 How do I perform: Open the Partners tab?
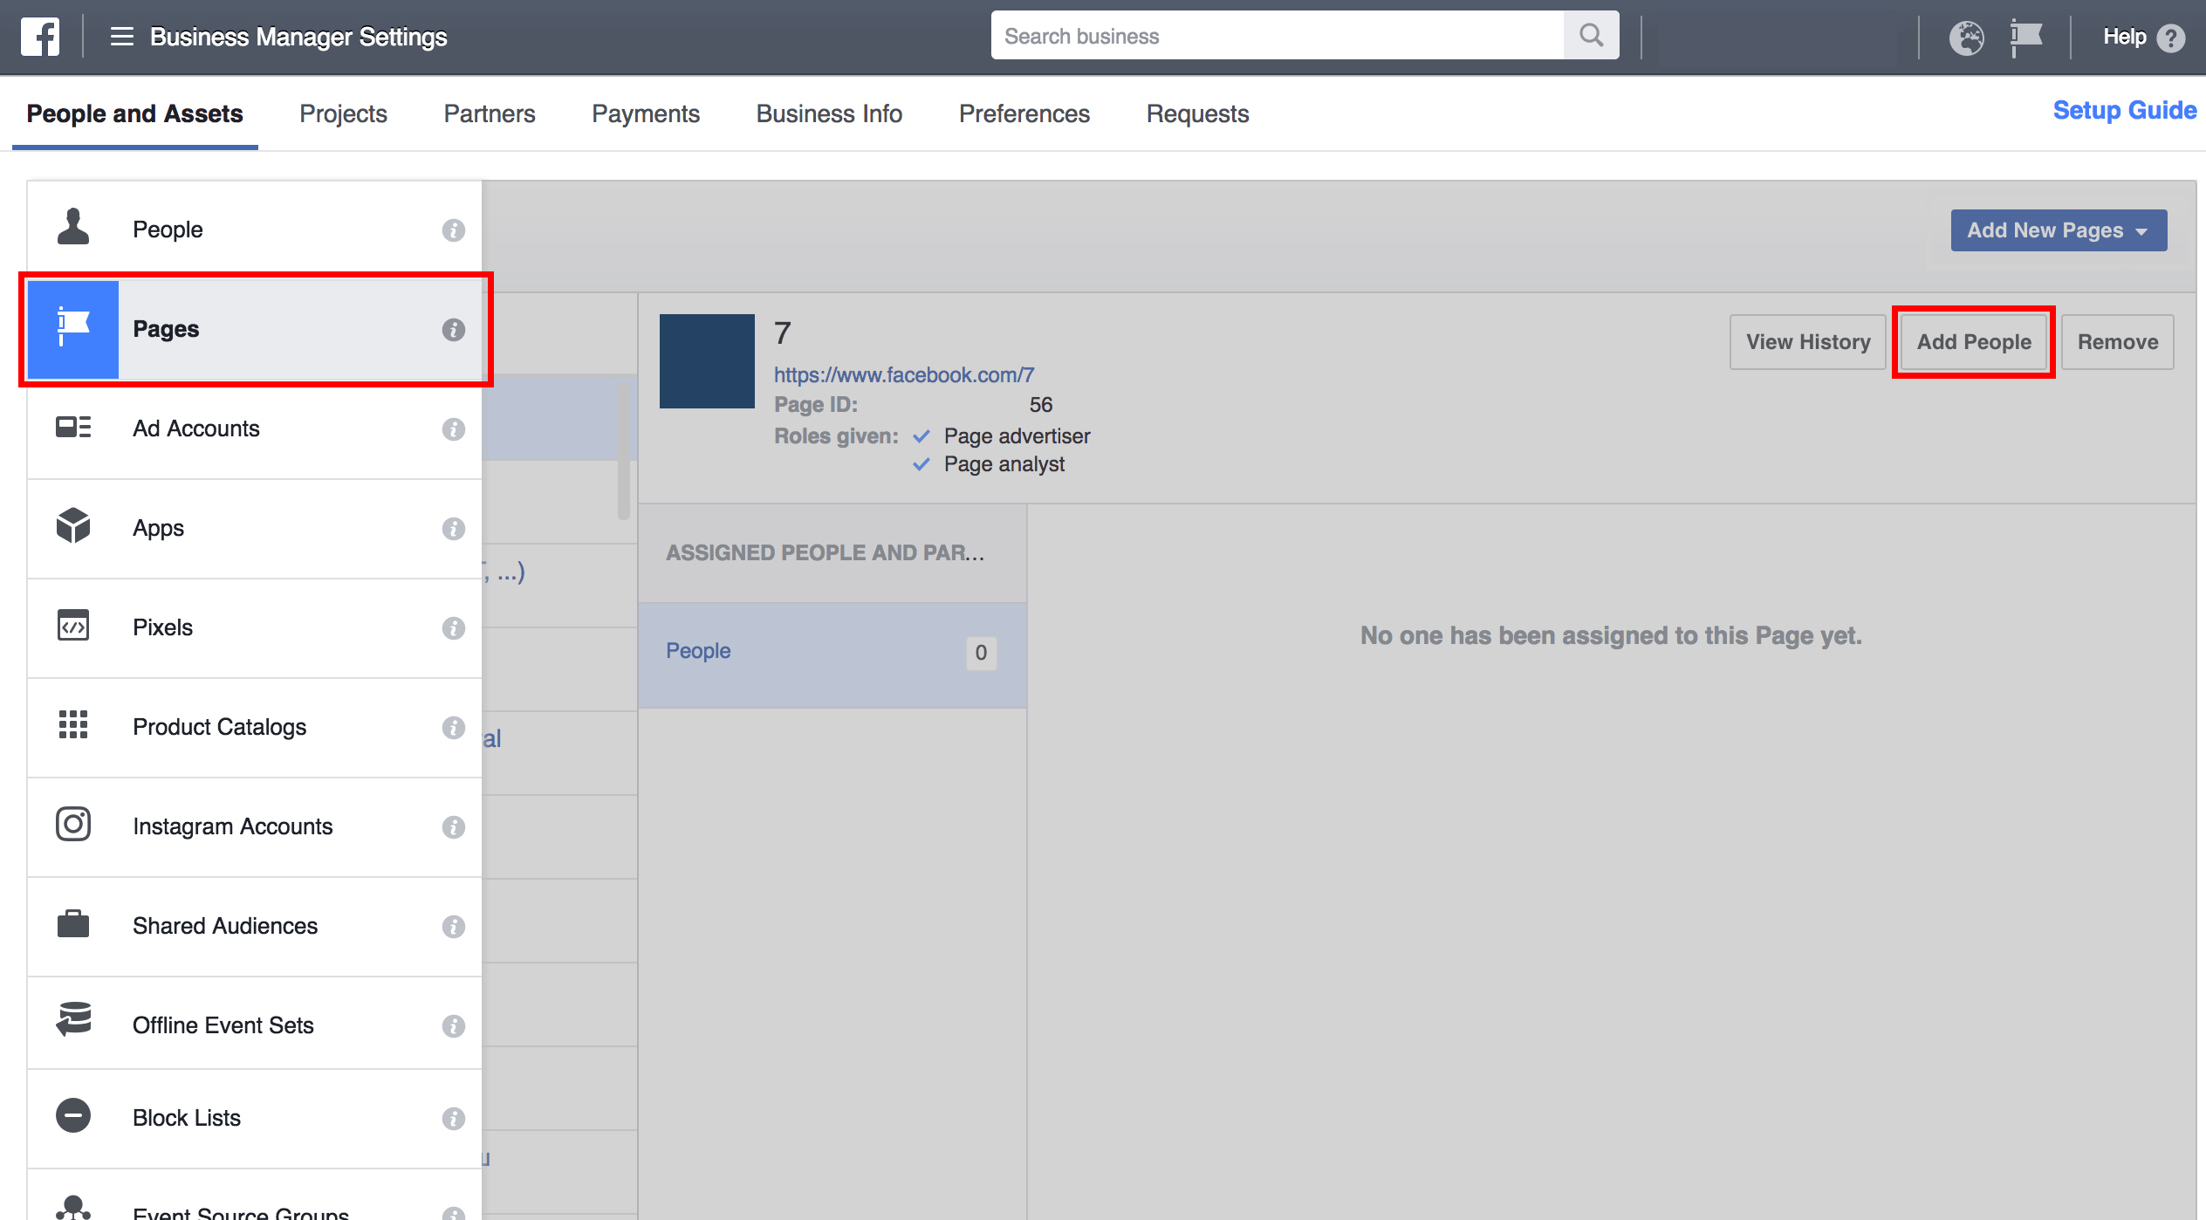point(490,113)
